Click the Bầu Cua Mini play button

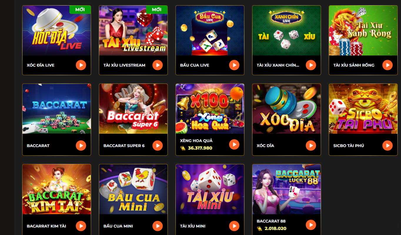pyautogui.click(x=158, y=226)
